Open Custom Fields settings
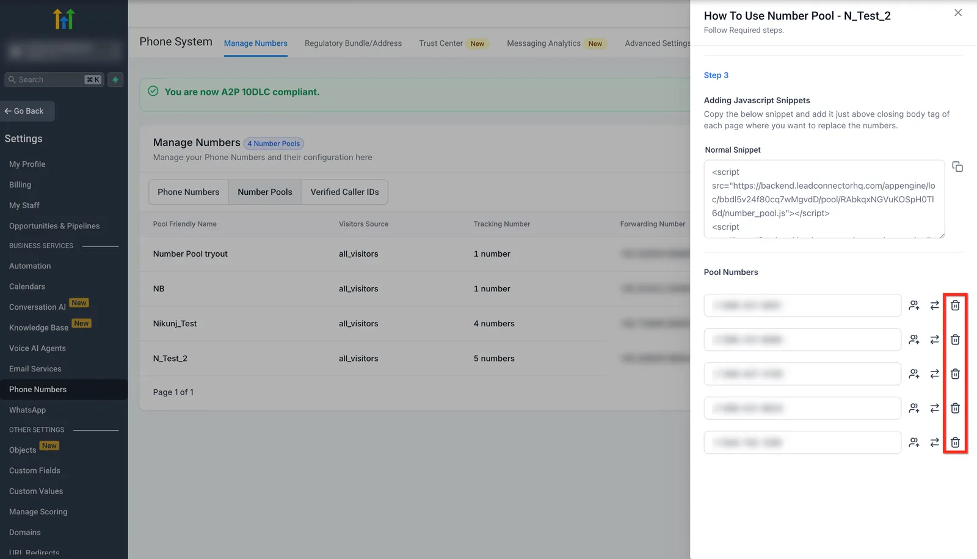 coord(35,470)
